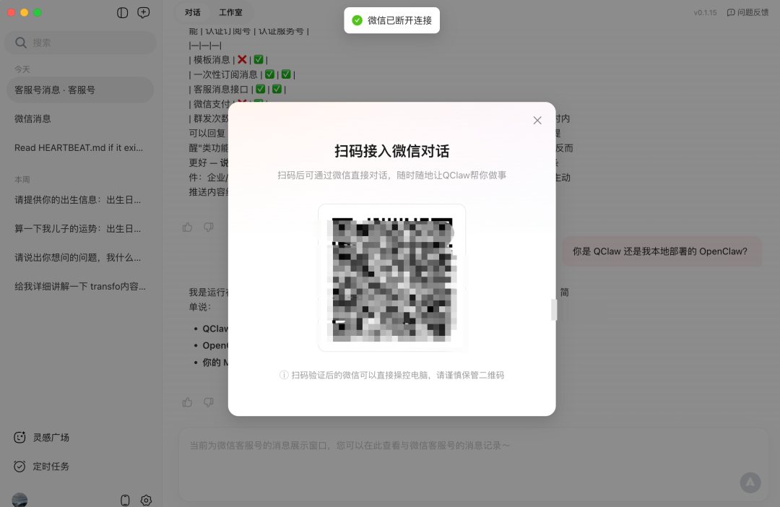Click the mobile device icon near the avatar
Screen dimensions: 780x507
click(124, 500)
